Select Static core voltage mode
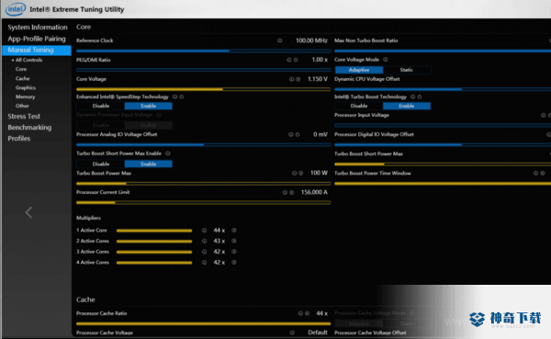 407,70
